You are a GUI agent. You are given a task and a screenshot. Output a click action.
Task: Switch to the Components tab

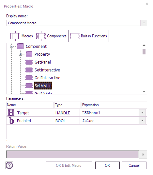pos(51,36)
